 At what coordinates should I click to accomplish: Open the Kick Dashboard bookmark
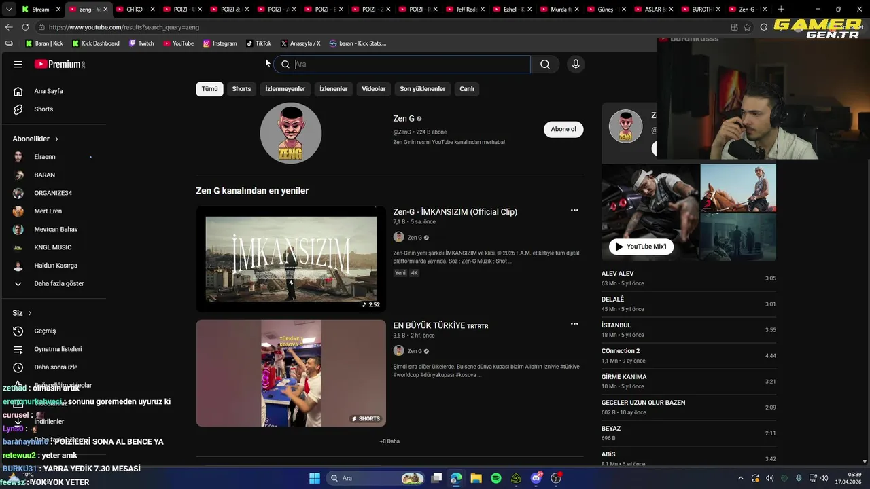pos(96,43)
